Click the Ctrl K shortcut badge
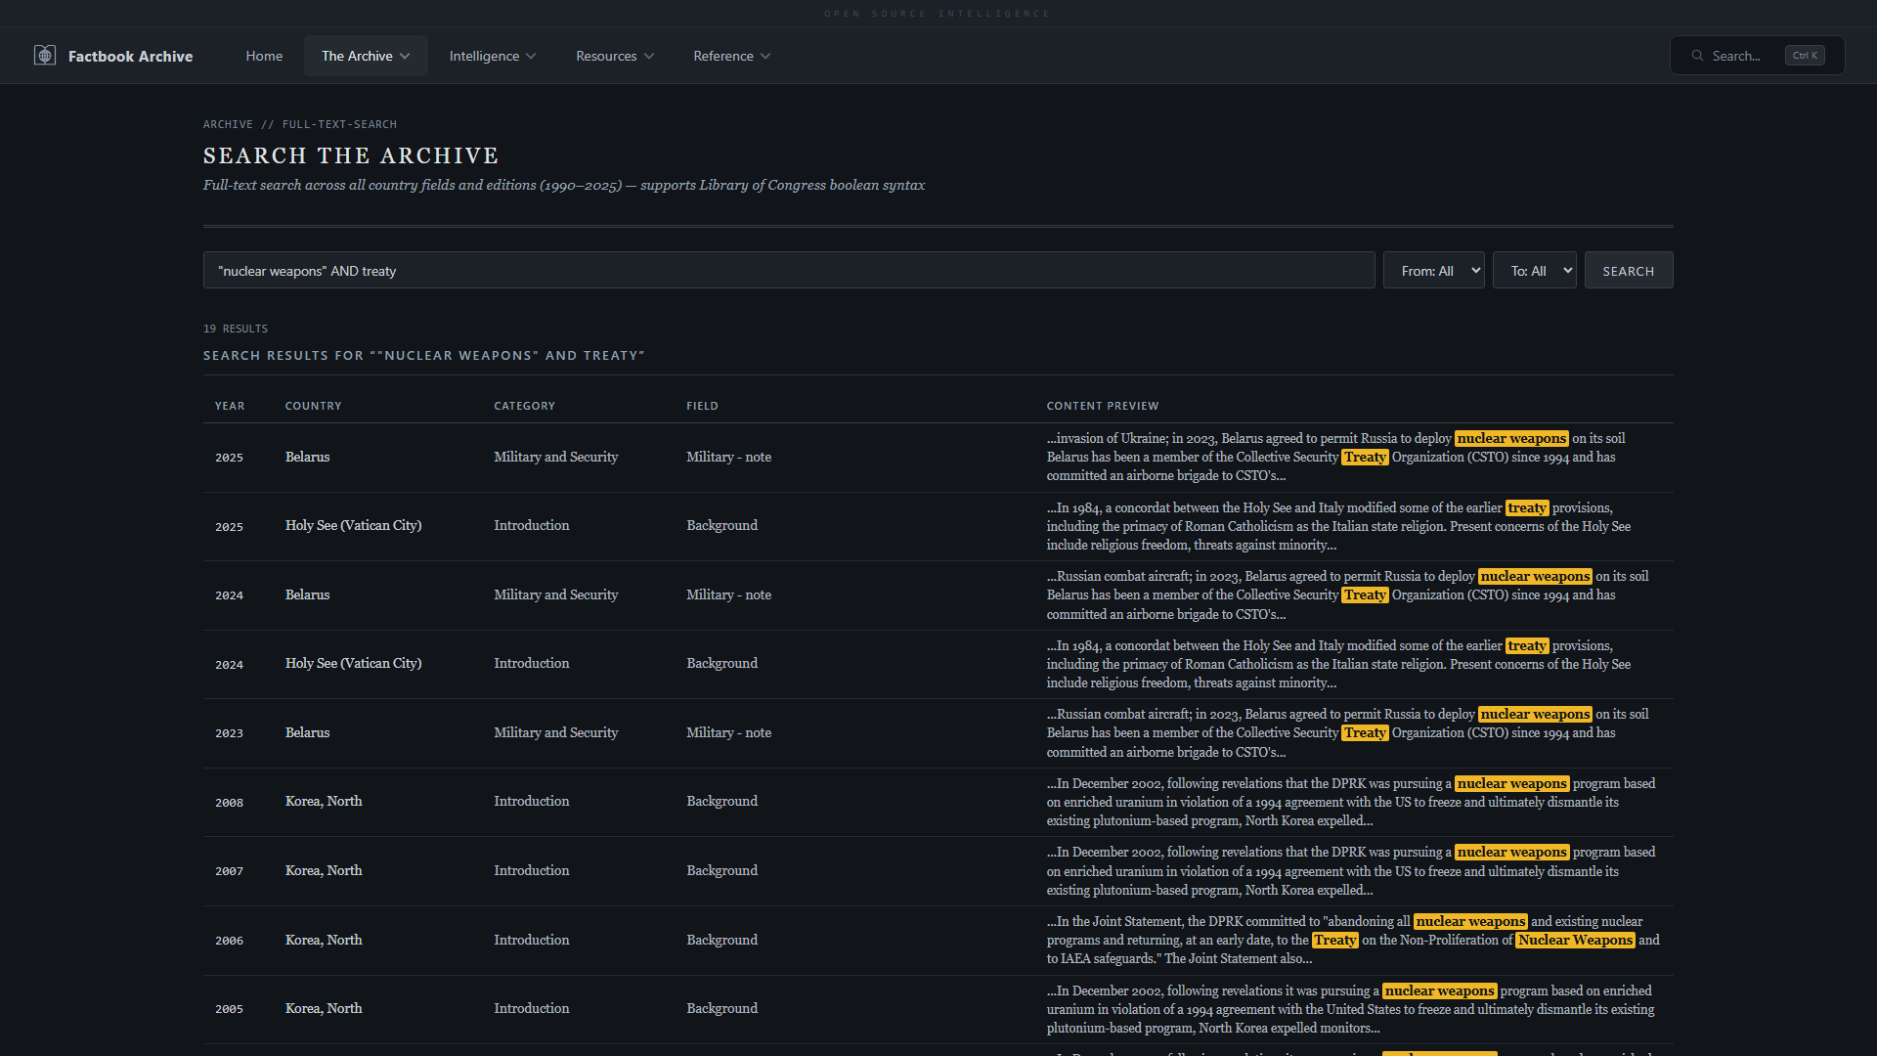Viewport: 1877px width, 1056px height. pos(1805,56)
